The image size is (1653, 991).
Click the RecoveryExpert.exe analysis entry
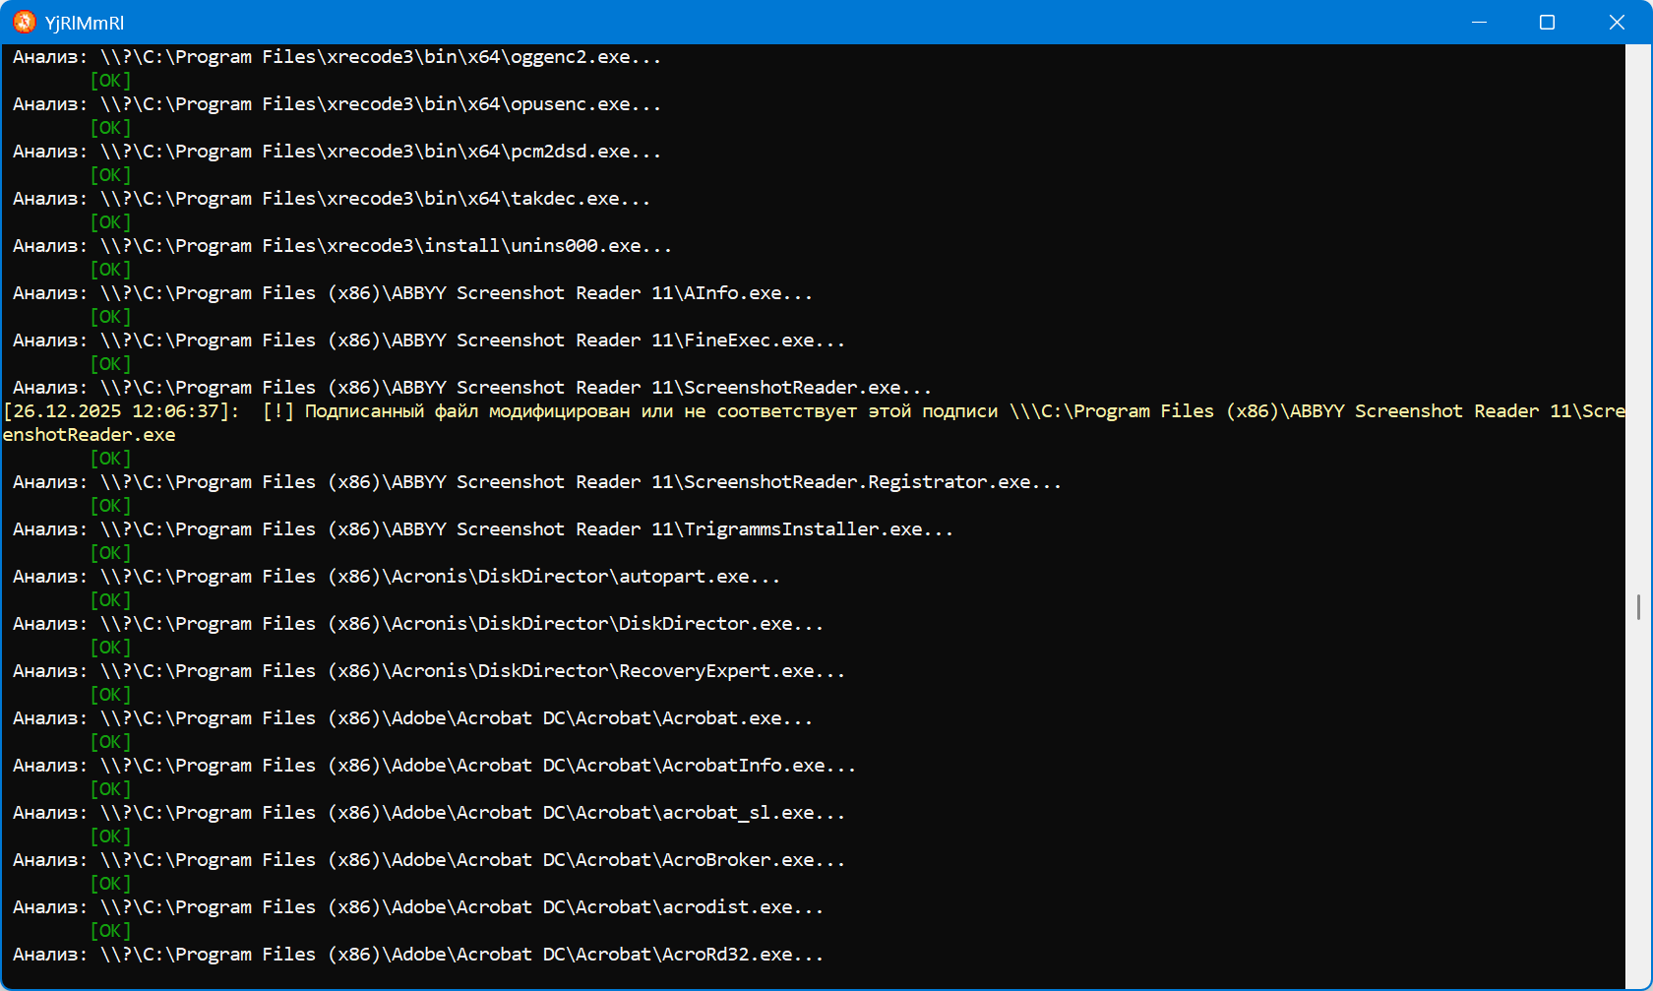pos(428,671)
